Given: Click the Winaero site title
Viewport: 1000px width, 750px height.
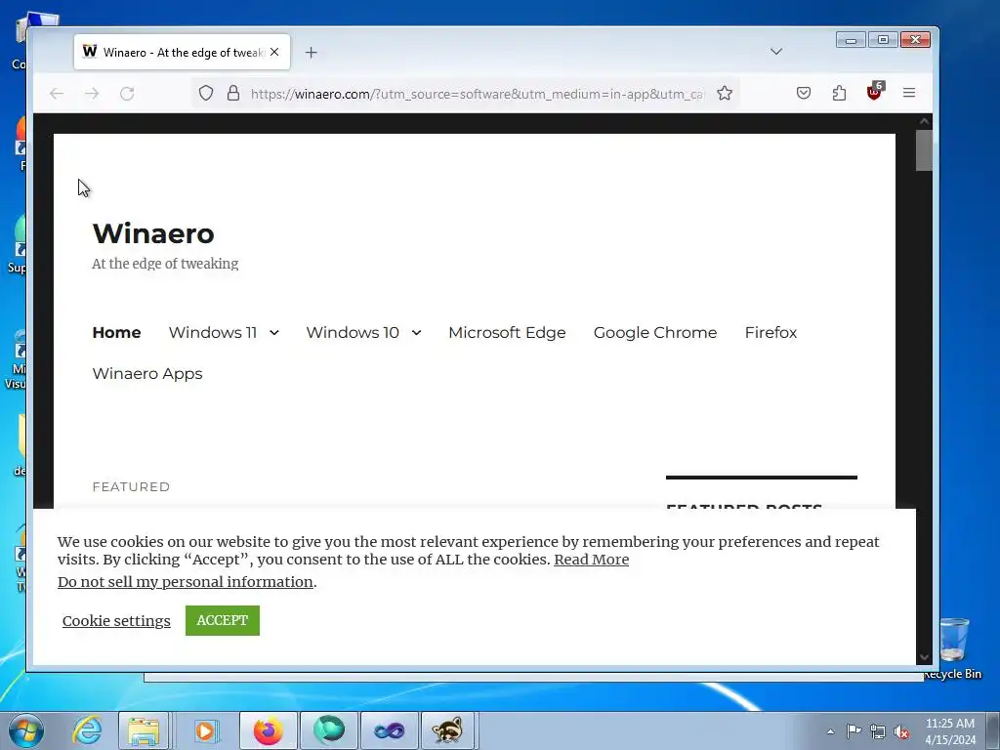Looking at the screenshot, I should click(x=153, y=233).
